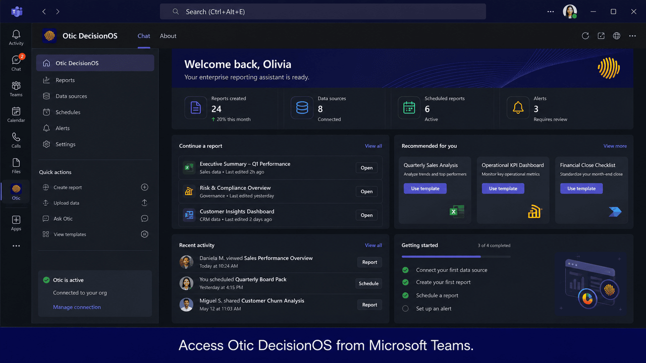Viewport: 646px width, 363px height.
Task: View all under Recent activity
Action: pos(373,246)
